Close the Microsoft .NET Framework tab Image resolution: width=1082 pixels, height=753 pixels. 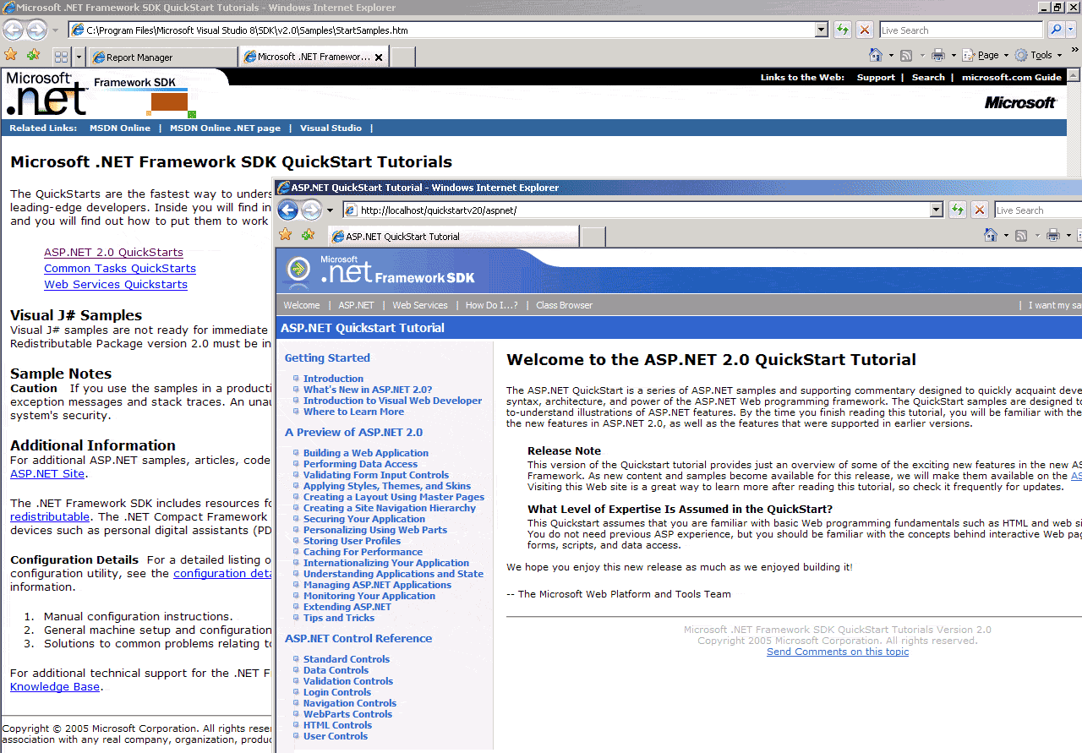coord(379,57)
